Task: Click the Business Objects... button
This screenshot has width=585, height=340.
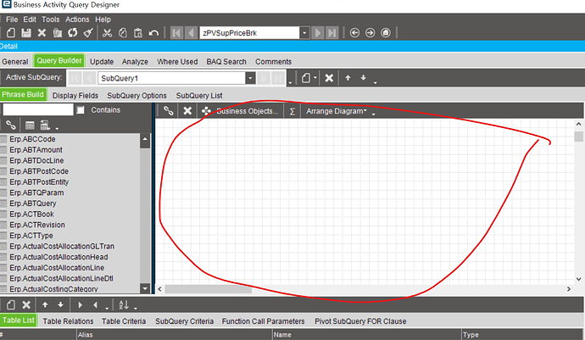Action: click(x=240, y=111)
